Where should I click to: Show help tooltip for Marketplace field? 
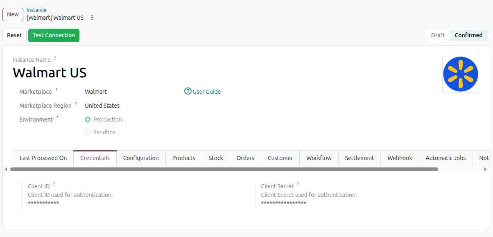[x=56, y=90]
